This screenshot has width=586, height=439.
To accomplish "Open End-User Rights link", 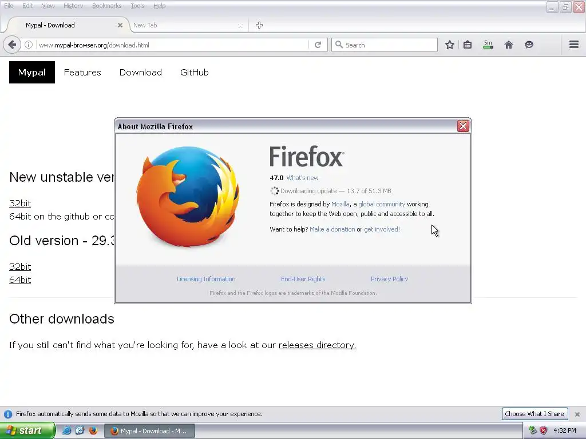I will point(303,279).
